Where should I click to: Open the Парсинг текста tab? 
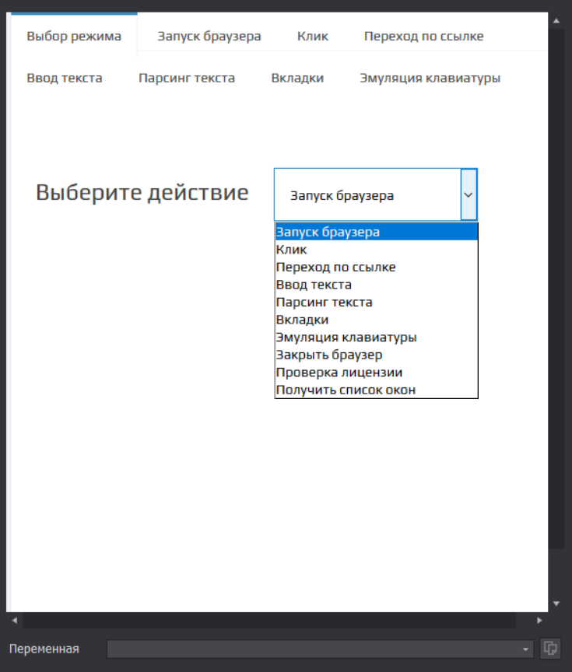[187, 78]
